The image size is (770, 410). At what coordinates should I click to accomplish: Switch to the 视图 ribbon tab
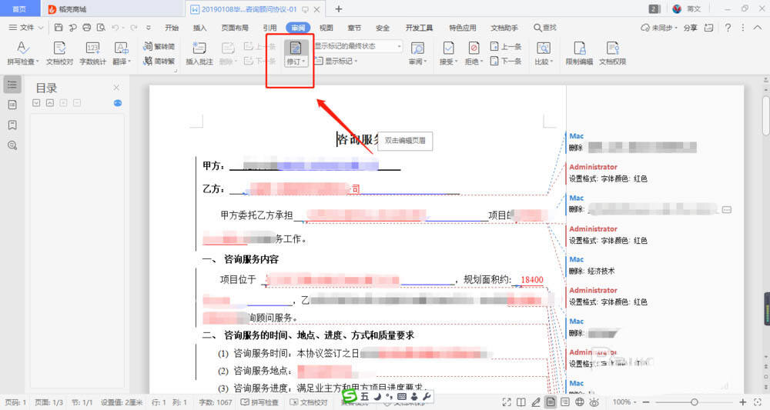[326, 28]
